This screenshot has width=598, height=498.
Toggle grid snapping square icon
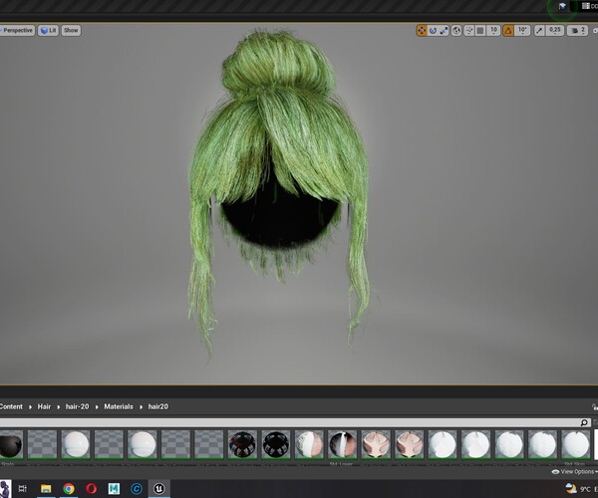point(480,30)
